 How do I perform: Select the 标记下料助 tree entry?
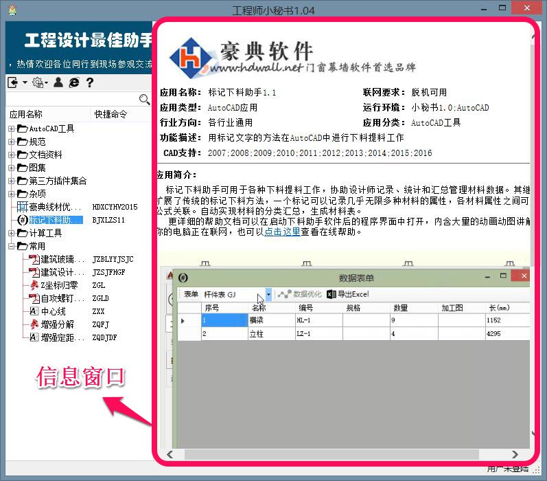tap(56, 220)
